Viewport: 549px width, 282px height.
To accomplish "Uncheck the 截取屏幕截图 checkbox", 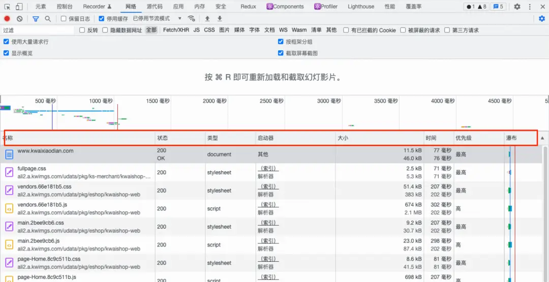I will (x=281, y=53).
